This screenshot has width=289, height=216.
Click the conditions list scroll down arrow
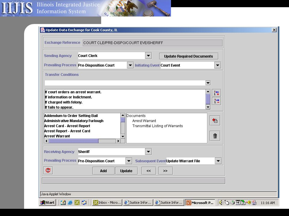pos(208,107)
